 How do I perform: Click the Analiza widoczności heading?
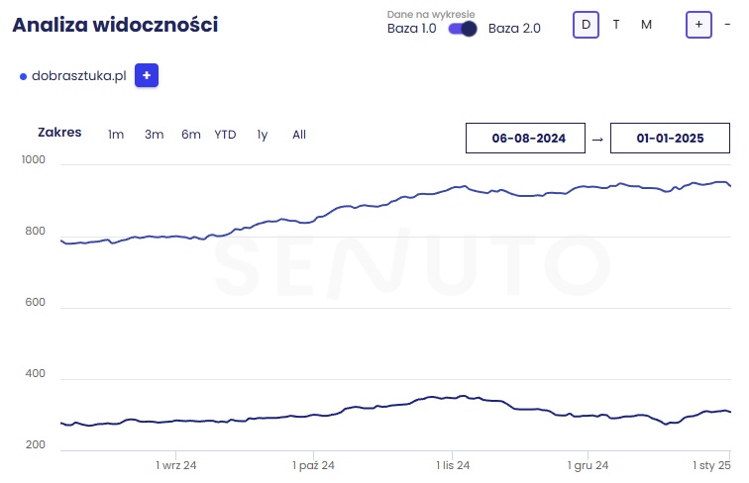pyautogui.click(x=115, y=25)
